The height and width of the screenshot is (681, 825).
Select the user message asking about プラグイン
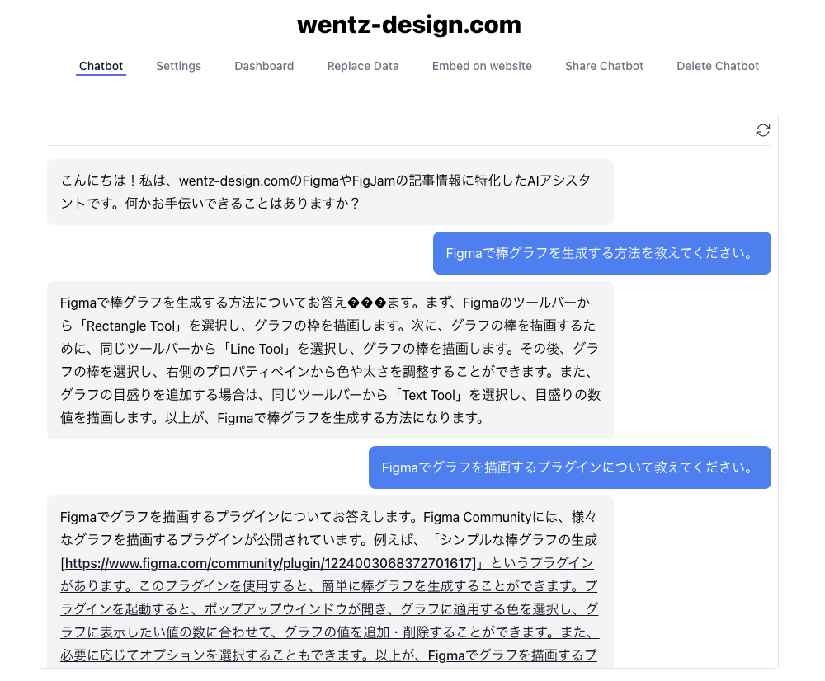click(569, 467)
